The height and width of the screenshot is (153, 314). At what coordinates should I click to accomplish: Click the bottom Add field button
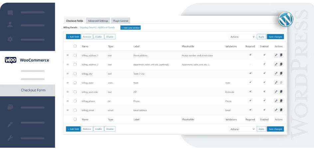tap(73, 129)
